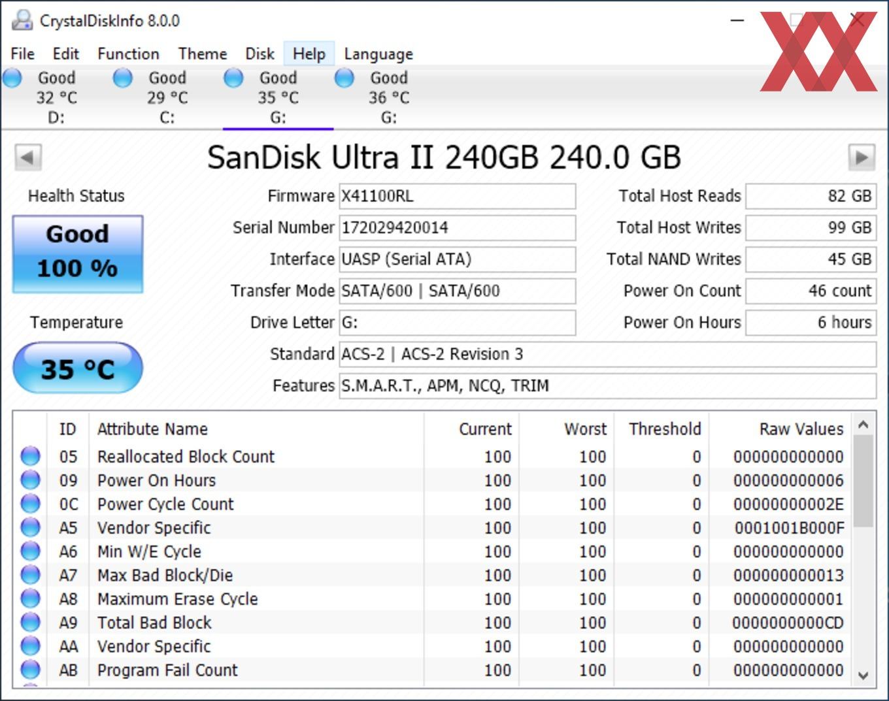Open the Disk menu
Image resolution: width=889 pixels, height=701 pixels.
tap(260, 54)
